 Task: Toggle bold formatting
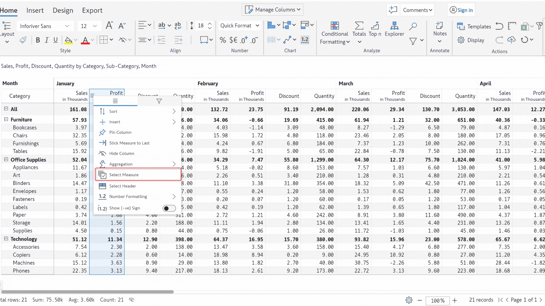click(x=38, y=40)
